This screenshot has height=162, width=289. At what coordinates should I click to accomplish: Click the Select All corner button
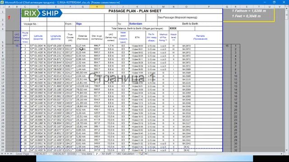3,7
